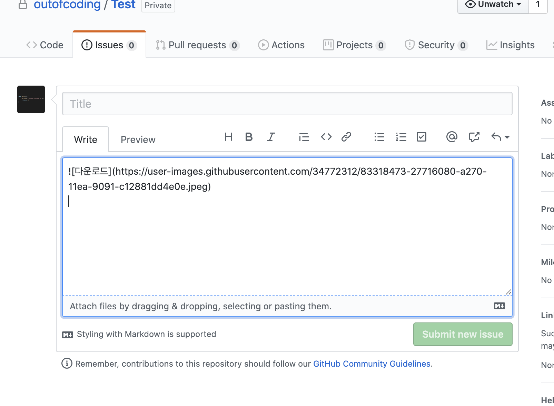This screenshot has width=554, height=406.
Task: Go to the Insights tab
Action: 511,45
